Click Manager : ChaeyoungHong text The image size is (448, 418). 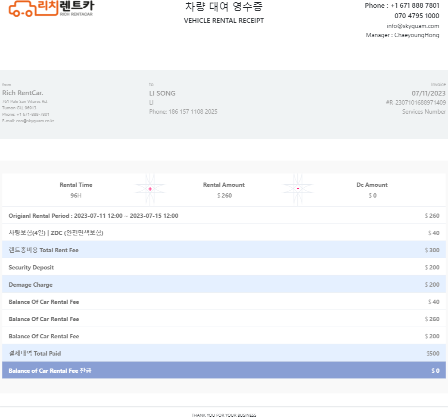point(403,35)
